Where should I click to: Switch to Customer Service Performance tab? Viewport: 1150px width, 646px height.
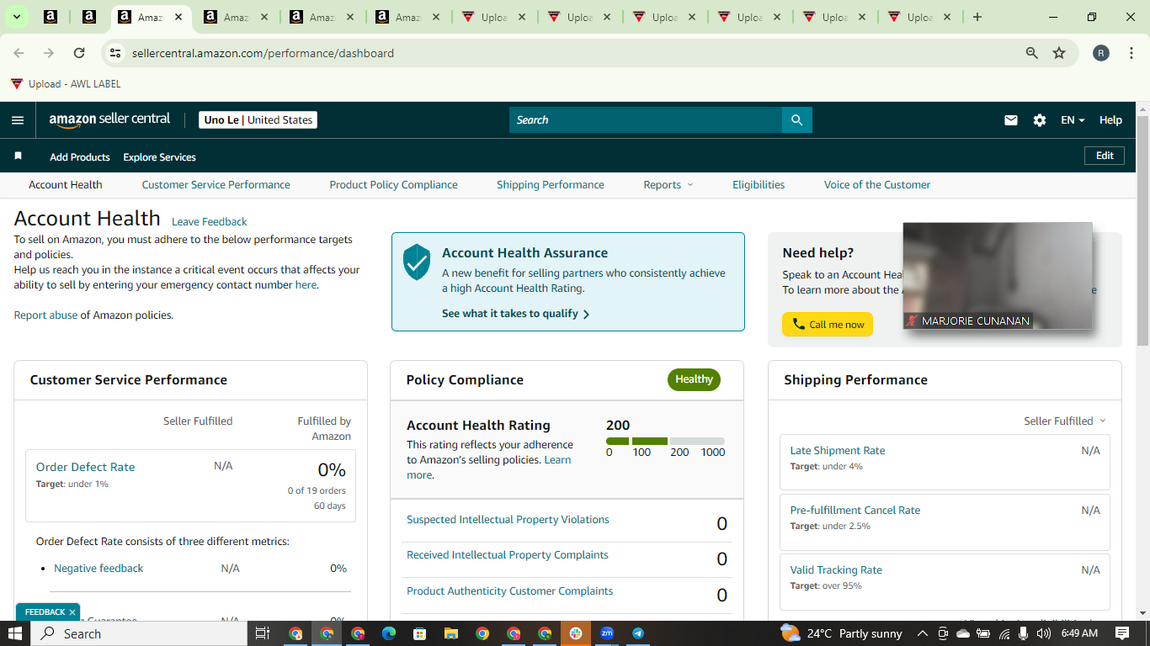tap(216, 185)
